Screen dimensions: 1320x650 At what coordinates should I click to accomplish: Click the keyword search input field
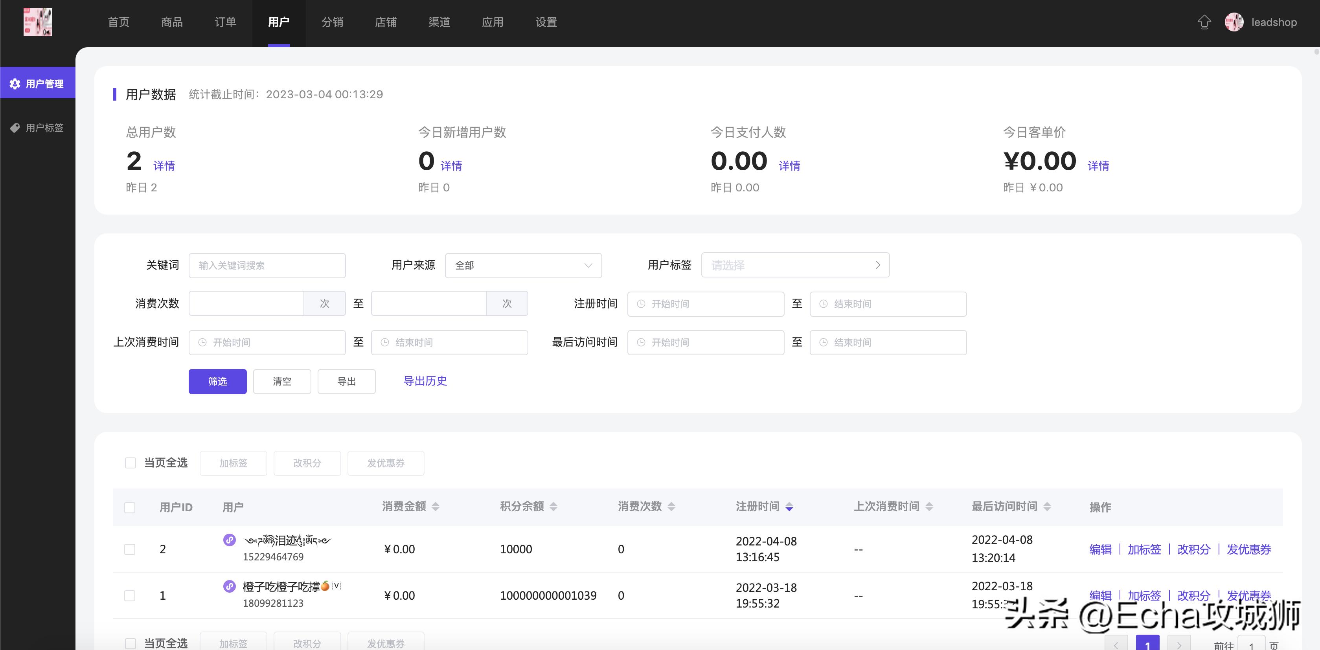click(x=267, y=265)
